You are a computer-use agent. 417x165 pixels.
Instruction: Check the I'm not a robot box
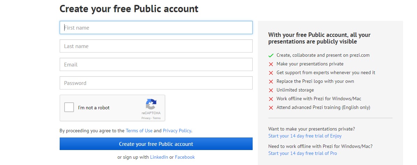pos(69,108)
